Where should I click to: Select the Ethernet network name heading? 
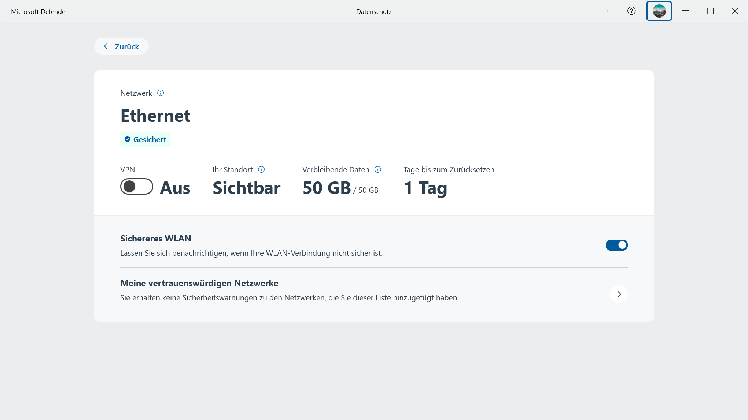pos(155,116)
